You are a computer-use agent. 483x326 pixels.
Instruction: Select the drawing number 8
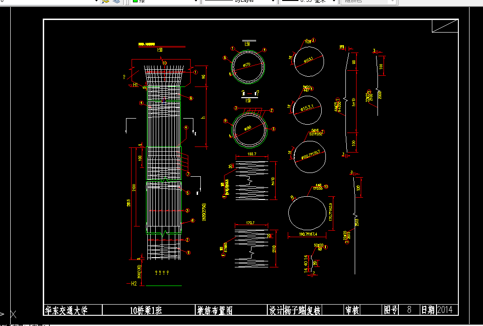pyautogui.click(x=409, y=310)
